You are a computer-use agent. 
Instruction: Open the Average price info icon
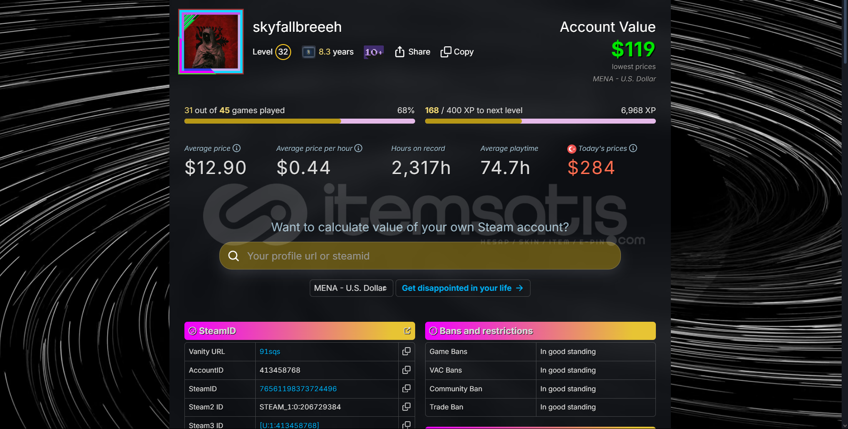237,148
